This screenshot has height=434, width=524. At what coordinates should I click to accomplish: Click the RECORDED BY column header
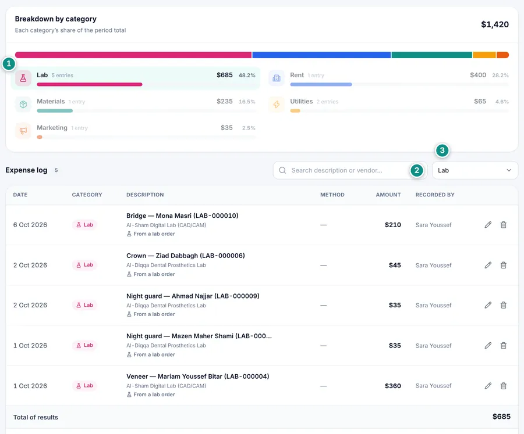pyautogui.click(x=435, y=195)
